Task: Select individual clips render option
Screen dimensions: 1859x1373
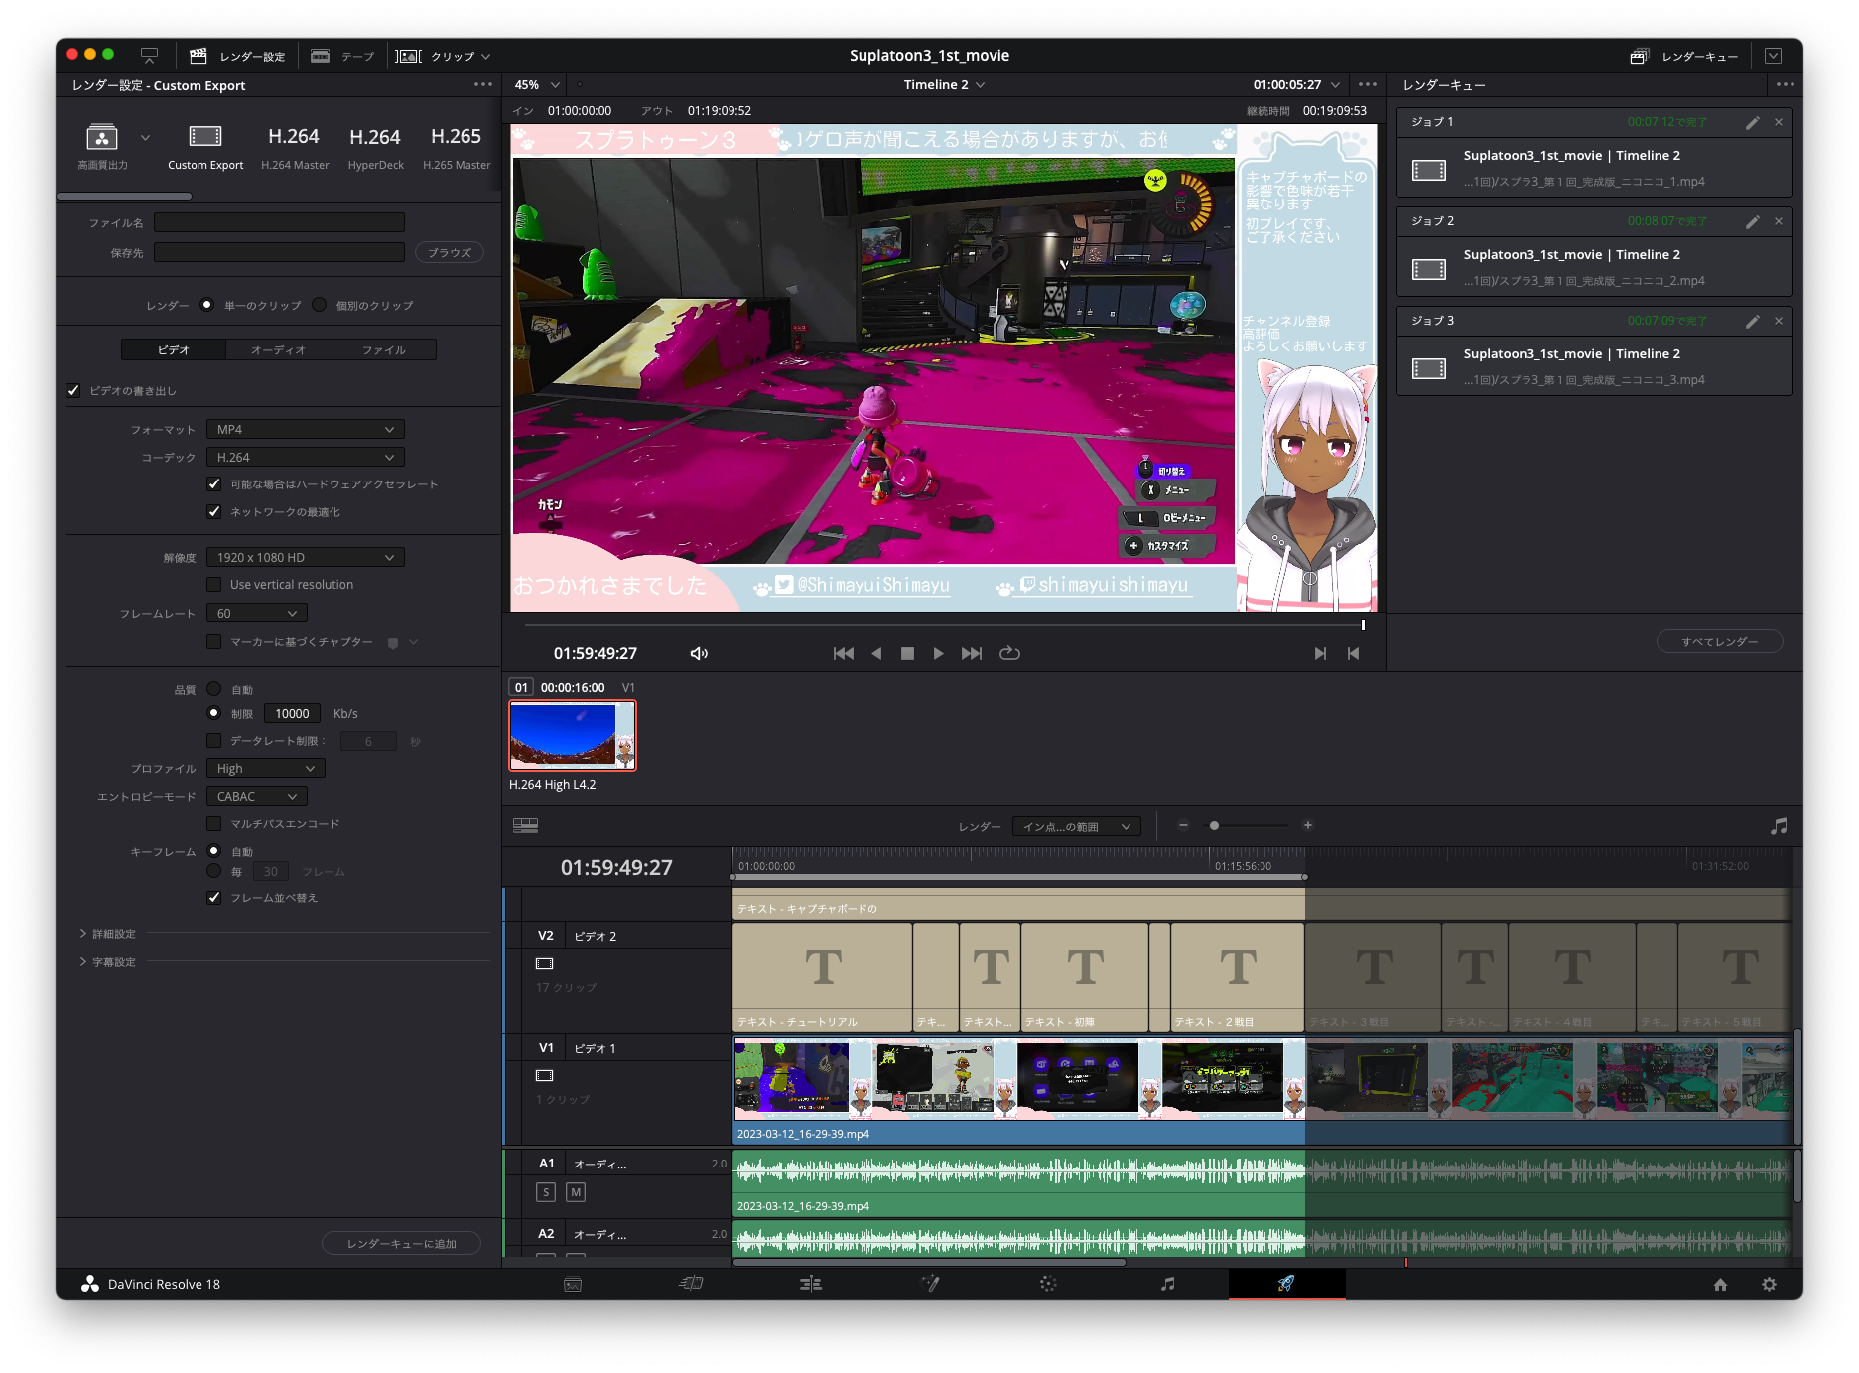Action: click(319, 305)
